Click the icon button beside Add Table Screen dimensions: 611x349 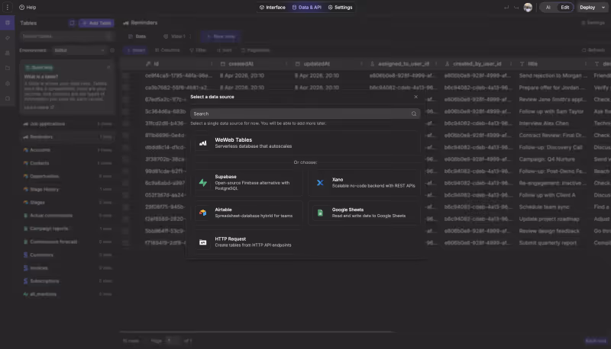(x=72, y=23)
